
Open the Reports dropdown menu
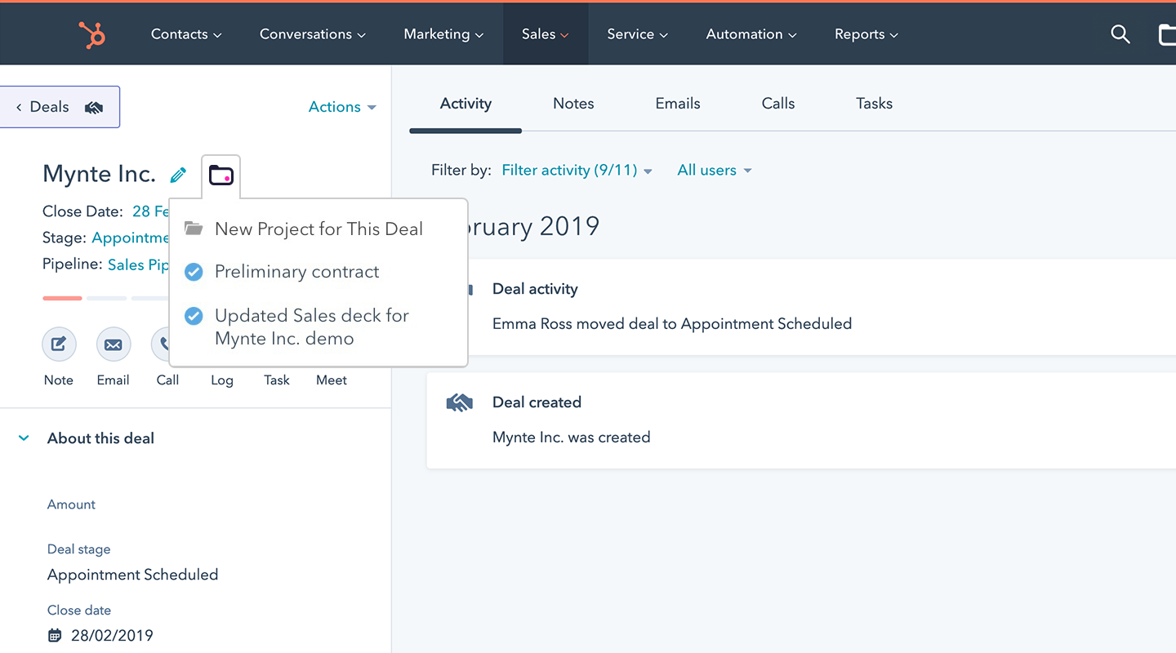[866, 34]
